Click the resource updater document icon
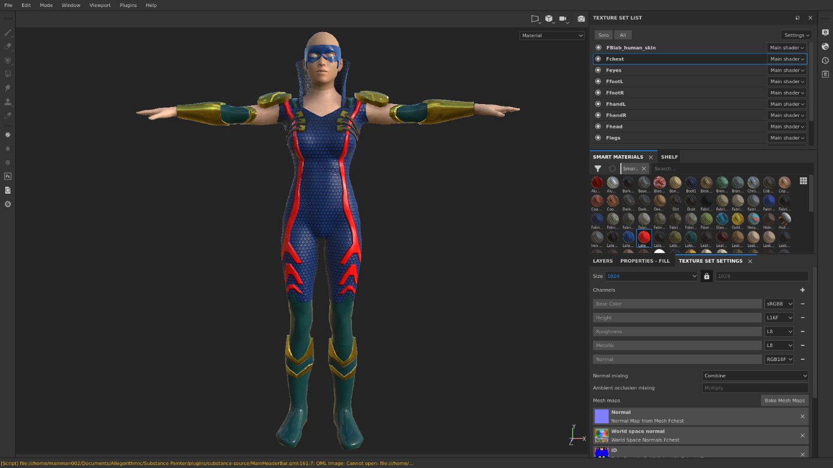The width and height of the screenshot is (833, 468). pyautogui.click(x=8, y=190)
